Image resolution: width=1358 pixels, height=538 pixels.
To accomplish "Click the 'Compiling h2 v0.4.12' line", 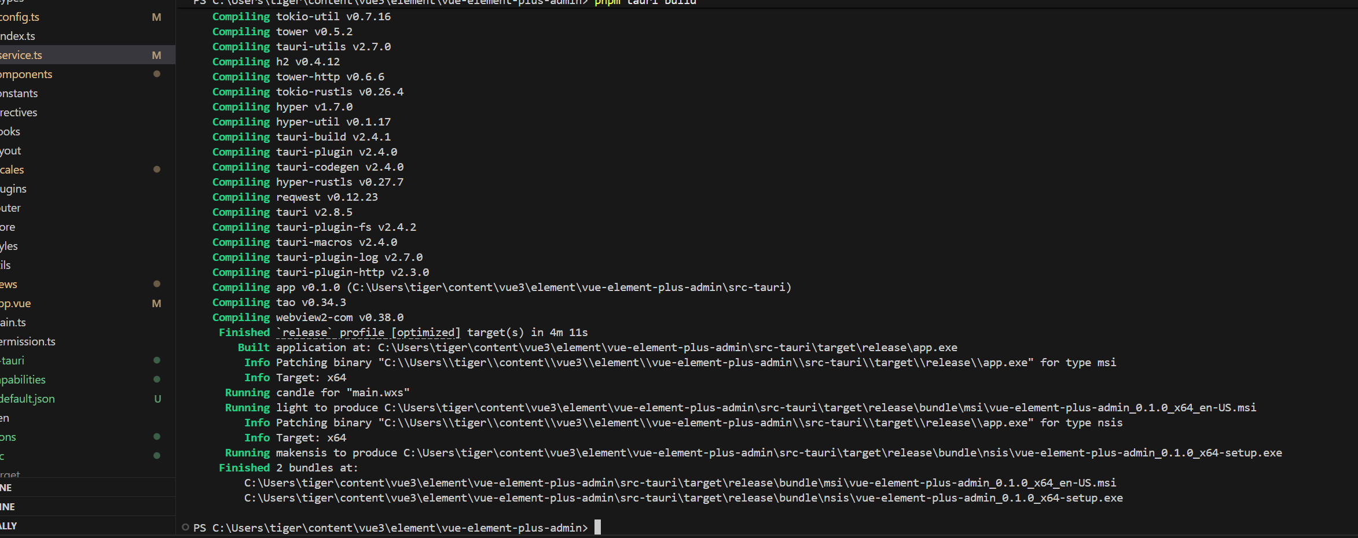I will [x=276, y=62].
